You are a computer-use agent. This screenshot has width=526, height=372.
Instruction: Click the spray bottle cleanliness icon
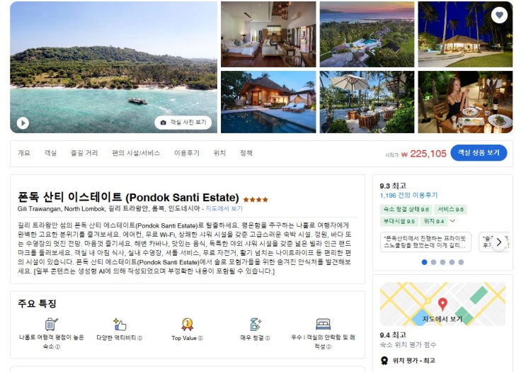click(256, 325)
